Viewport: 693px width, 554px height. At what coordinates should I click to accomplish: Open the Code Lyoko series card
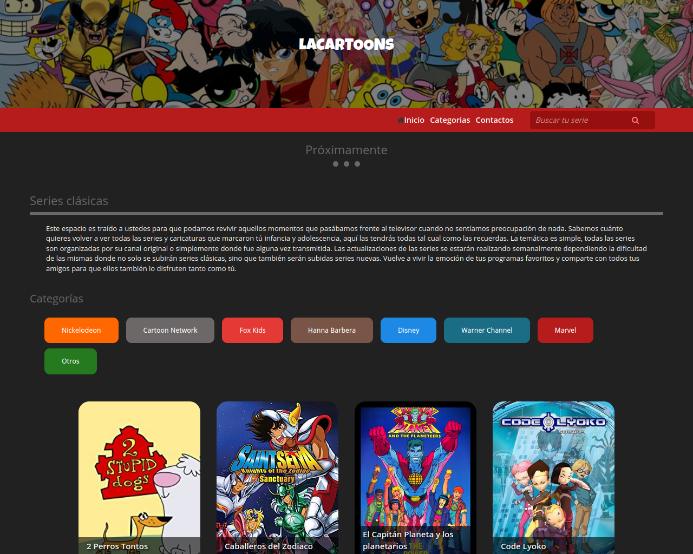pyautogui.click(x=553, y=478)
